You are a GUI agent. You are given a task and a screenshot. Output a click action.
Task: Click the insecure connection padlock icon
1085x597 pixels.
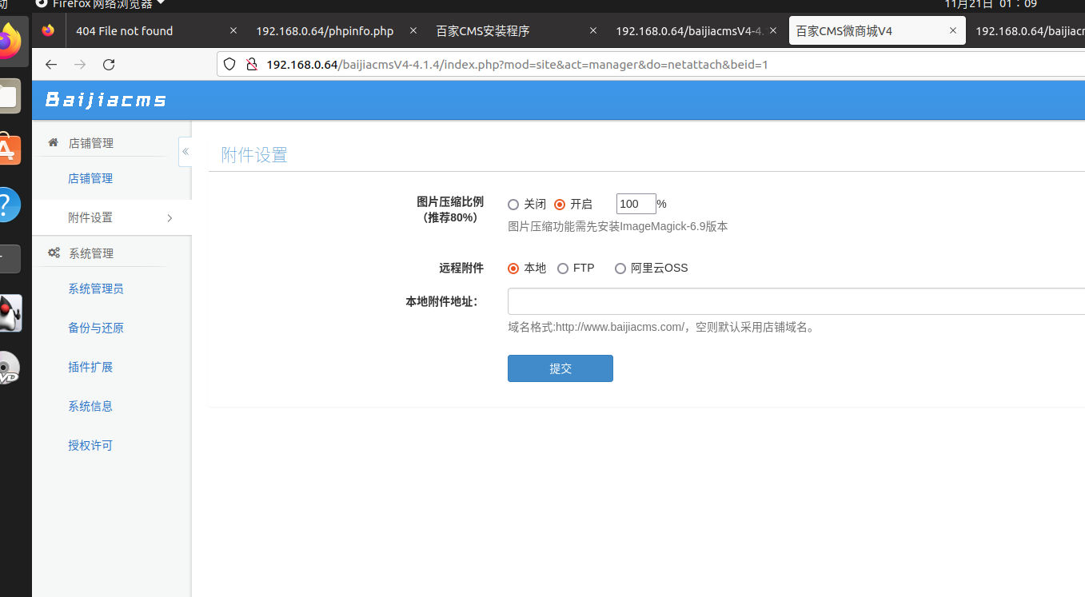pos(251,65)
